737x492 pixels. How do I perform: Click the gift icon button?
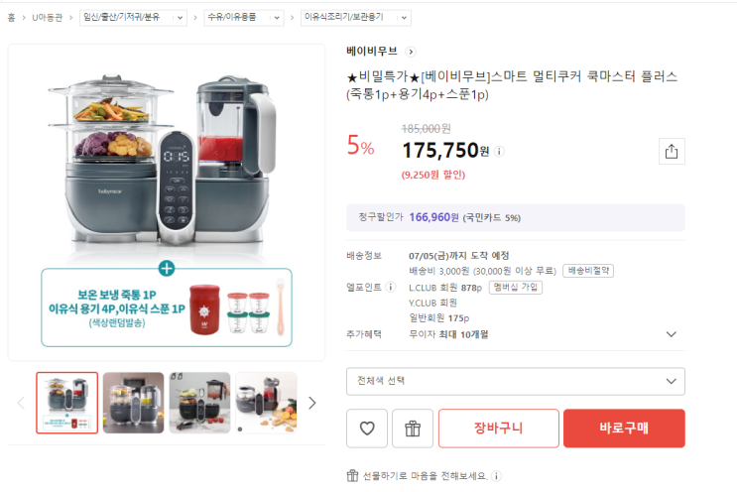413,429
